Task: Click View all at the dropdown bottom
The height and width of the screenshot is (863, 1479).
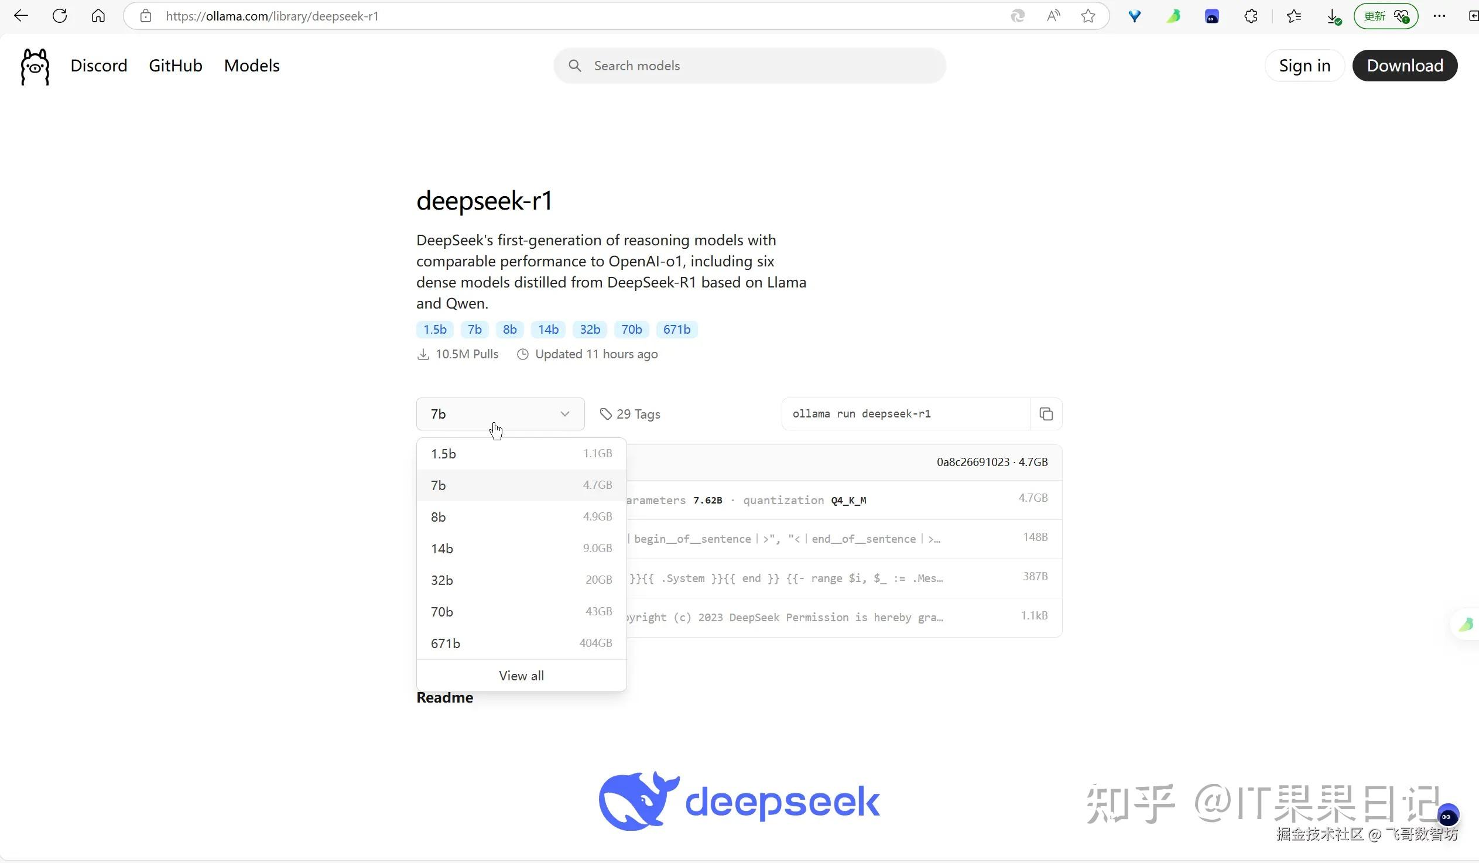Action: [x=521, y=675]
